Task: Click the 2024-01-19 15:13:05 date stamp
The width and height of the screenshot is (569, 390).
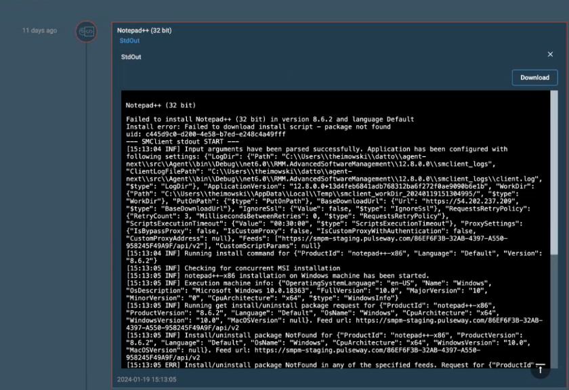Action: coord(146,380)
